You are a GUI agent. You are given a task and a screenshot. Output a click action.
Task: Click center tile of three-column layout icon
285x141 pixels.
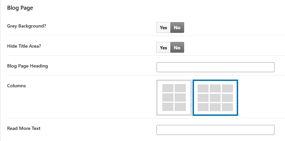click(215, 98)
